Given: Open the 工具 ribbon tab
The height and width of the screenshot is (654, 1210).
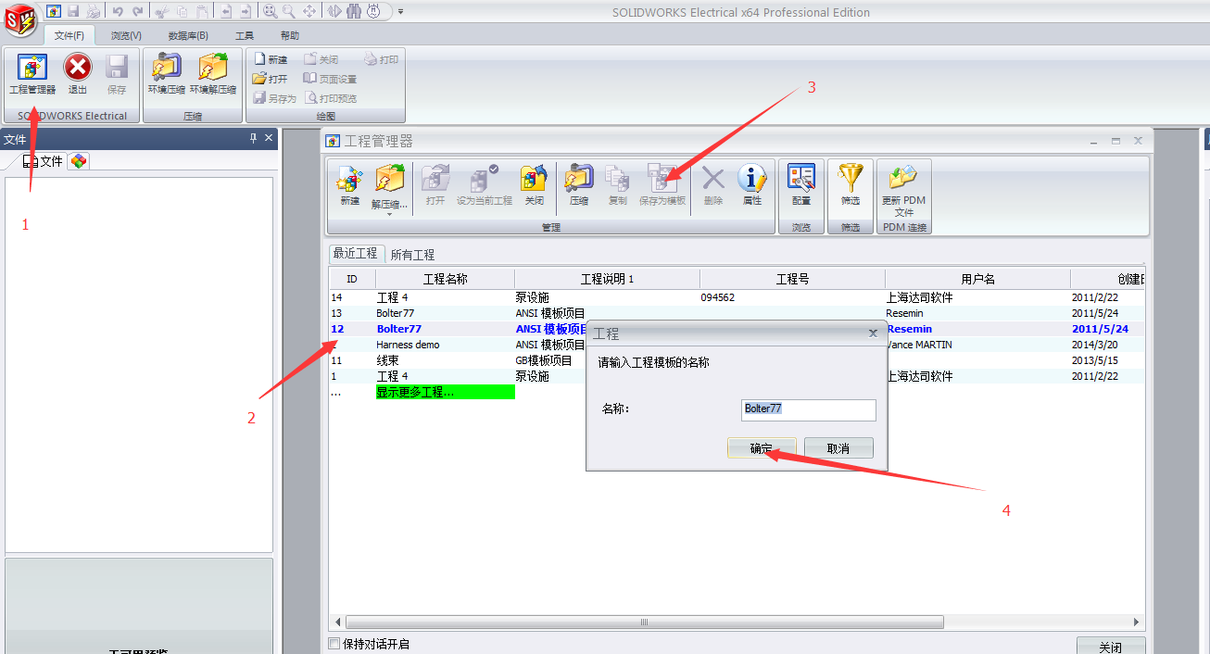Looking at the screenshot, I should click(245, 36).
